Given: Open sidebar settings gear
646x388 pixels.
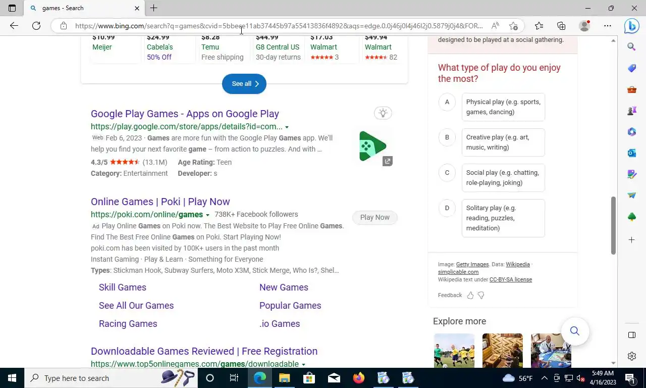Looking at the screenshot, I should 631,356.
